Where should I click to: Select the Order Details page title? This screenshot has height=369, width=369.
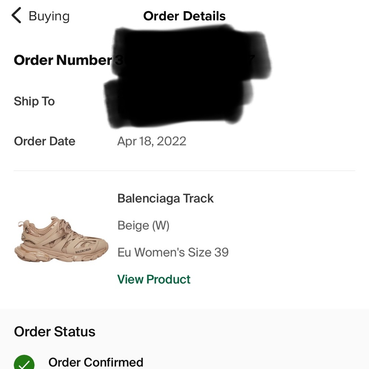pos(184,16)
